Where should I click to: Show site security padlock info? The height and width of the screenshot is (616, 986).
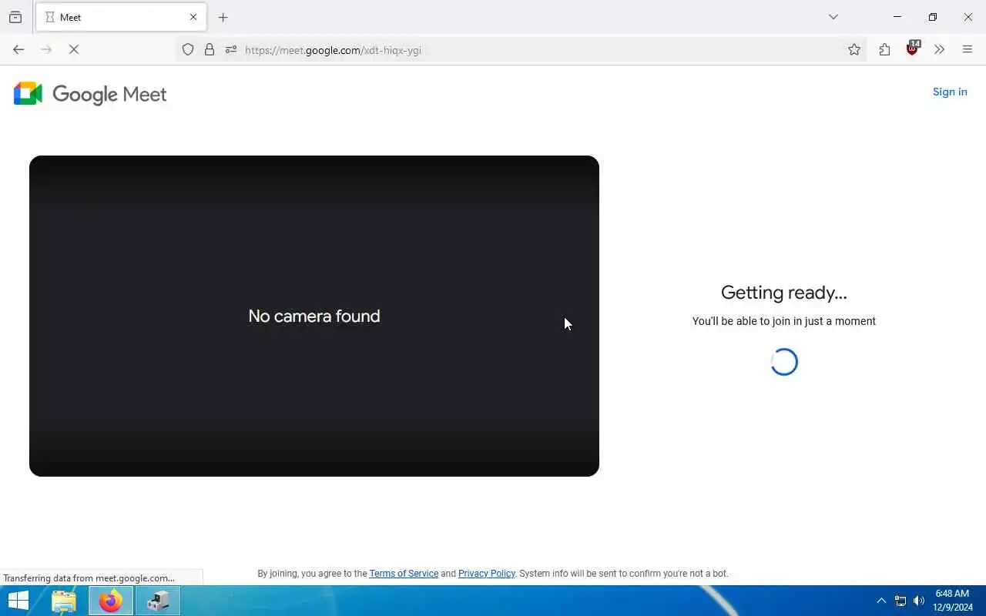point(210,50)
